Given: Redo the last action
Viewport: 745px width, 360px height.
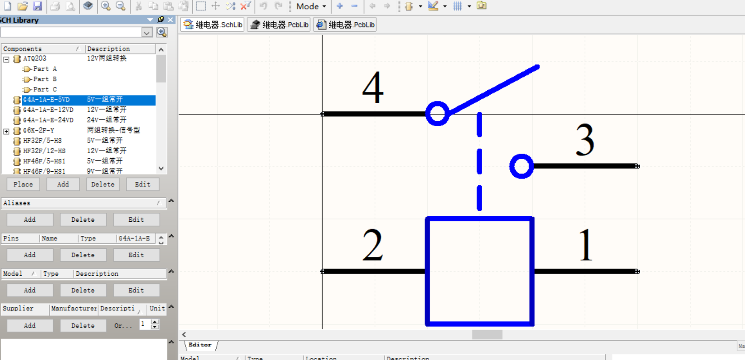Looking at the screenshot, I should coord(279,6).
